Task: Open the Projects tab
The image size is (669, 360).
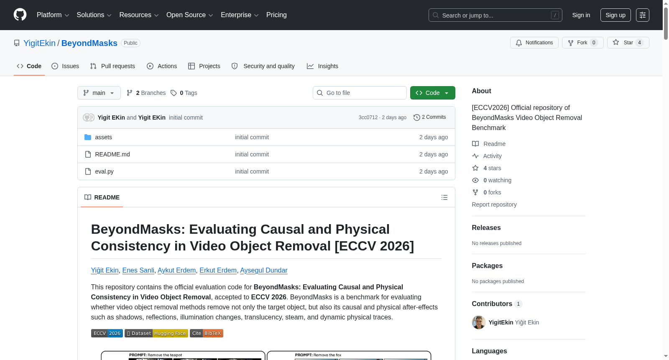Action: pyautogui.click(x=204, y=66)
